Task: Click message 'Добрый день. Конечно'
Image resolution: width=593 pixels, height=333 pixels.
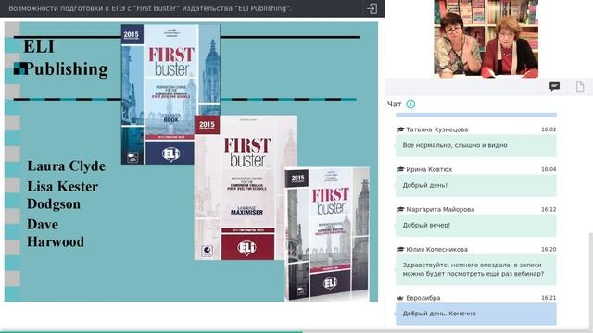Action: (x=475, y=314)
